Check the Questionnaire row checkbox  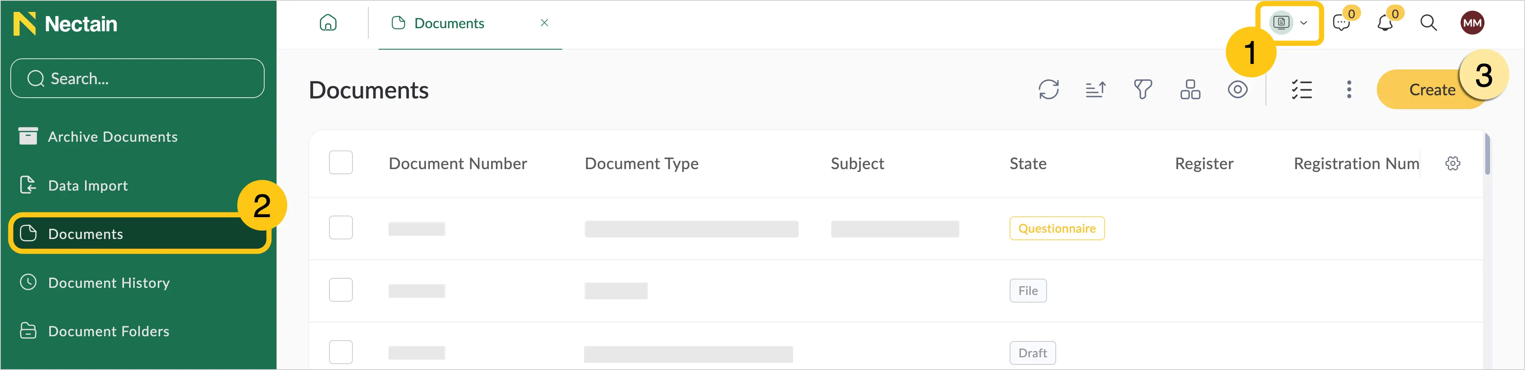341,227
